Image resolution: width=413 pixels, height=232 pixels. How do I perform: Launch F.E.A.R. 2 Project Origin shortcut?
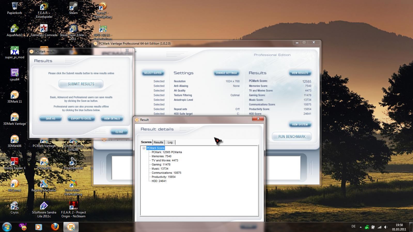pos(73,210)
